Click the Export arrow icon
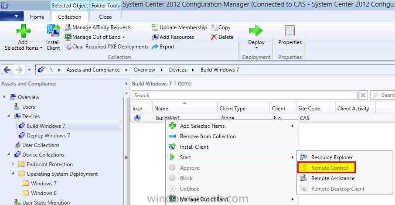Image resolution: width=395 pixels, height=205 pixels. pyautogui.click(x=155, y=47)
